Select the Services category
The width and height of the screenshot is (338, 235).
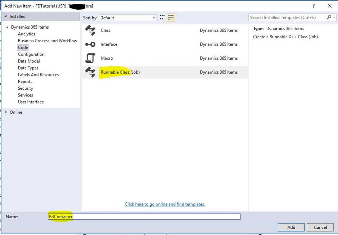pyautogui.click(x=26, y=95)
